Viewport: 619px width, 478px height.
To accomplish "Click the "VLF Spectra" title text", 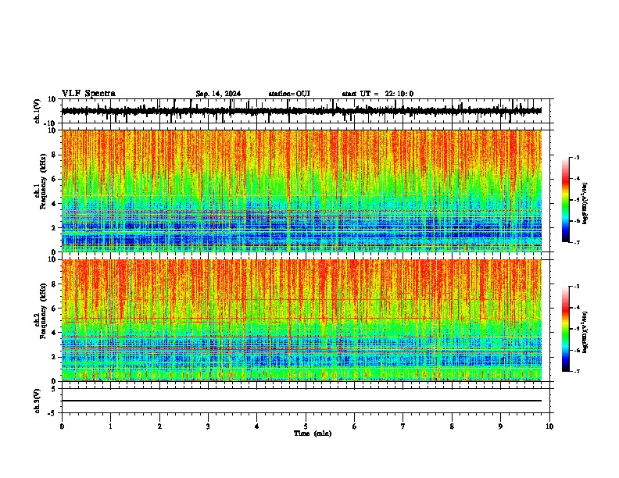I will [88, 94].
